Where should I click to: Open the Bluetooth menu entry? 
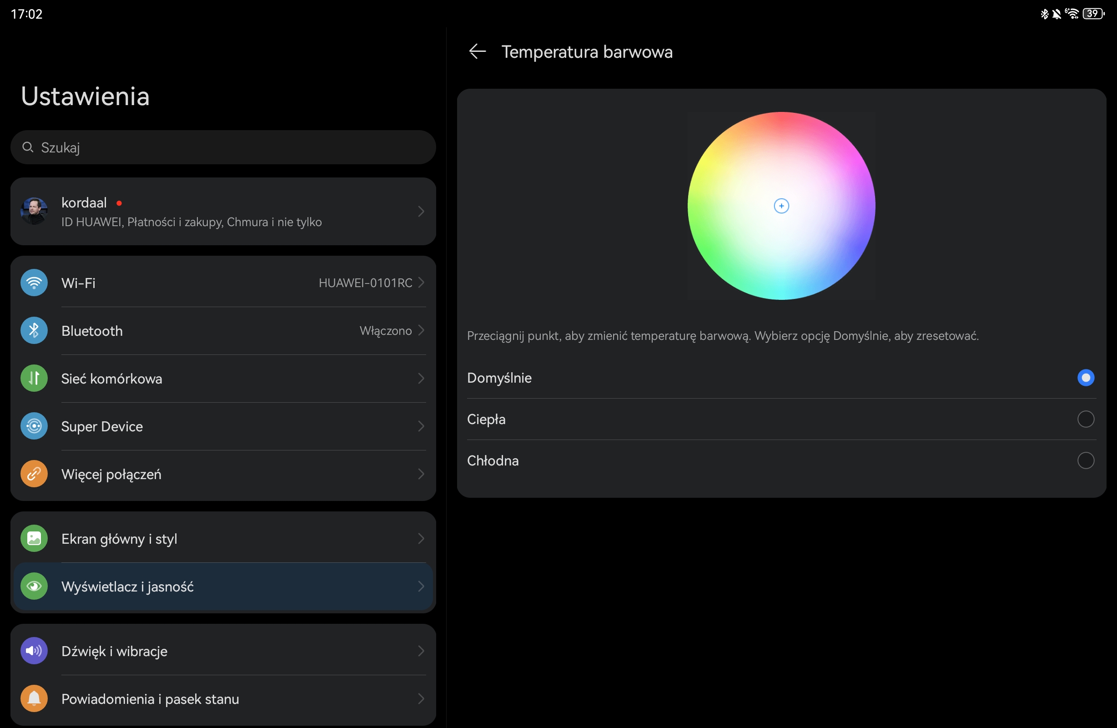pyautogui.click(x=223, y=331)
